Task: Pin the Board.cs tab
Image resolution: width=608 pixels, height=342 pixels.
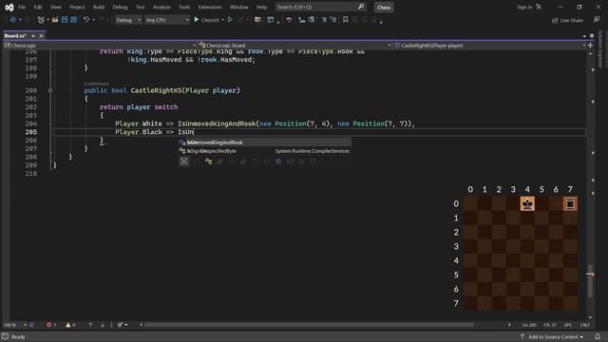Action: click(x=33, y=36)
